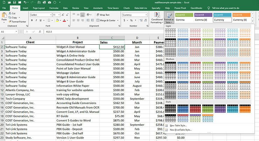Open the File tab
Viewport: 259px width, 141px height.
pyautogui.click(x=4, y=8)
